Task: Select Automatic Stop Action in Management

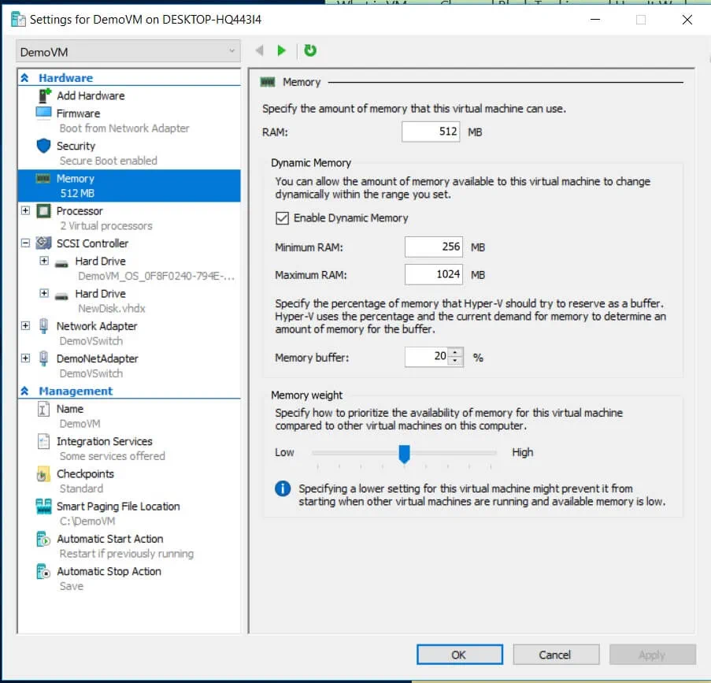Action: (x=109, y=572)
